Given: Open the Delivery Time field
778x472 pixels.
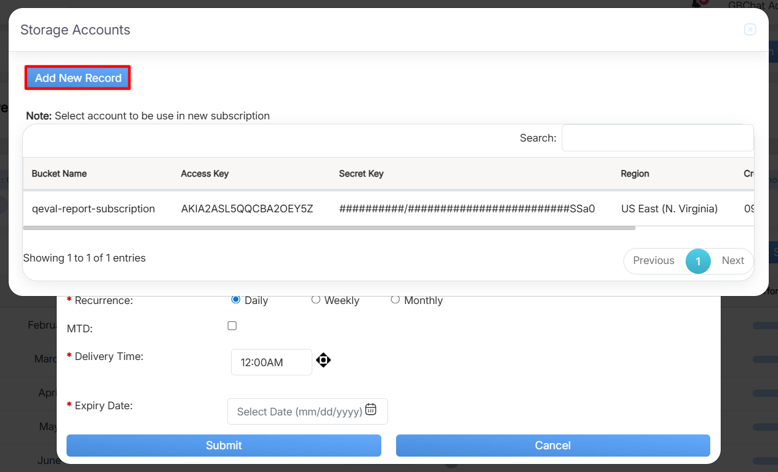Looking at the screenshot, I should point(272,362).
